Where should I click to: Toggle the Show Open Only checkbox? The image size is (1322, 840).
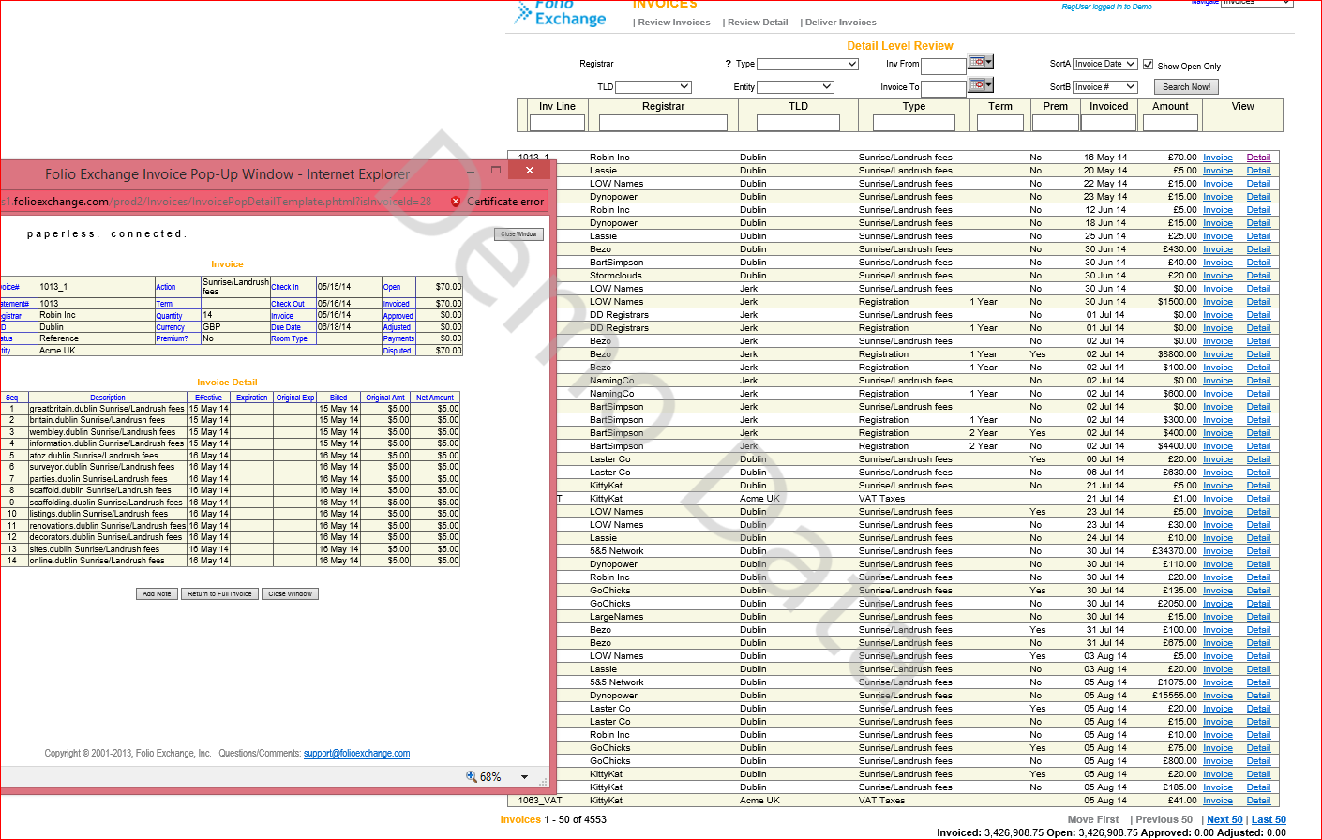point(1149,65)
